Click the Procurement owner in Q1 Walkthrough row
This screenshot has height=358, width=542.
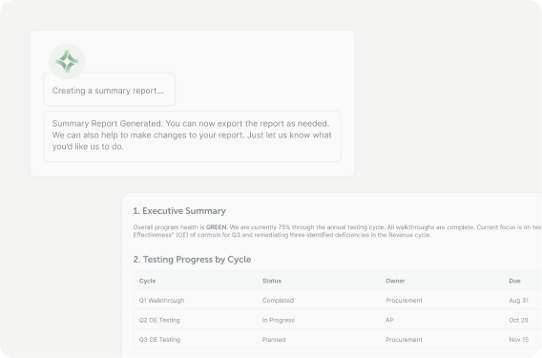tap(404, 300)
